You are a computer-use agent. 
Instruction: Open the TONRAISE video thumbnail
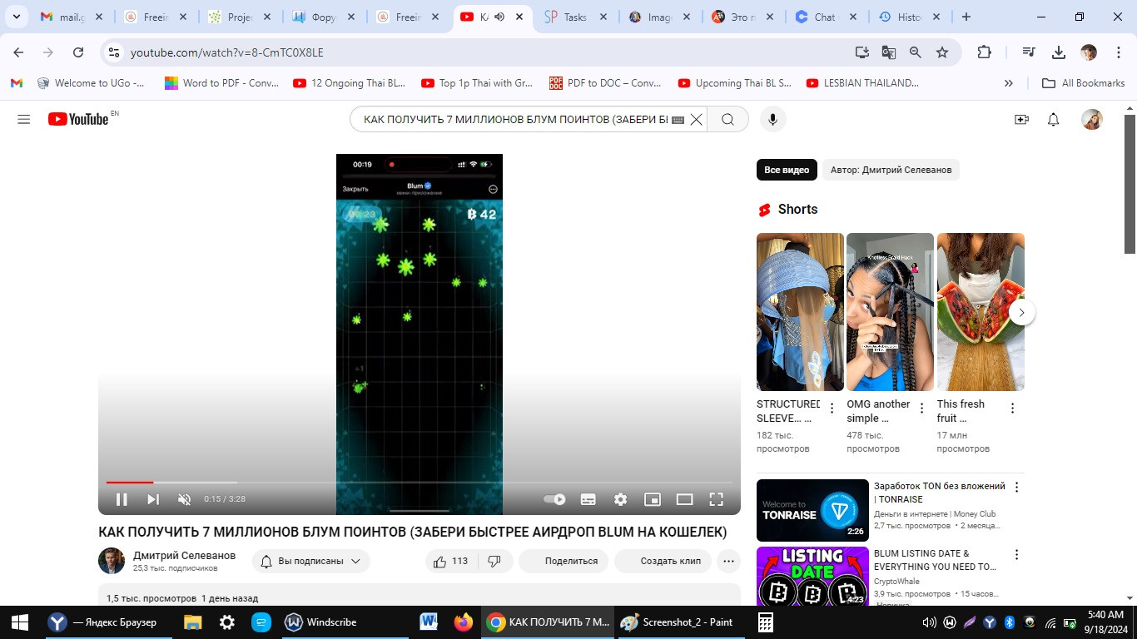pos(812,510)
